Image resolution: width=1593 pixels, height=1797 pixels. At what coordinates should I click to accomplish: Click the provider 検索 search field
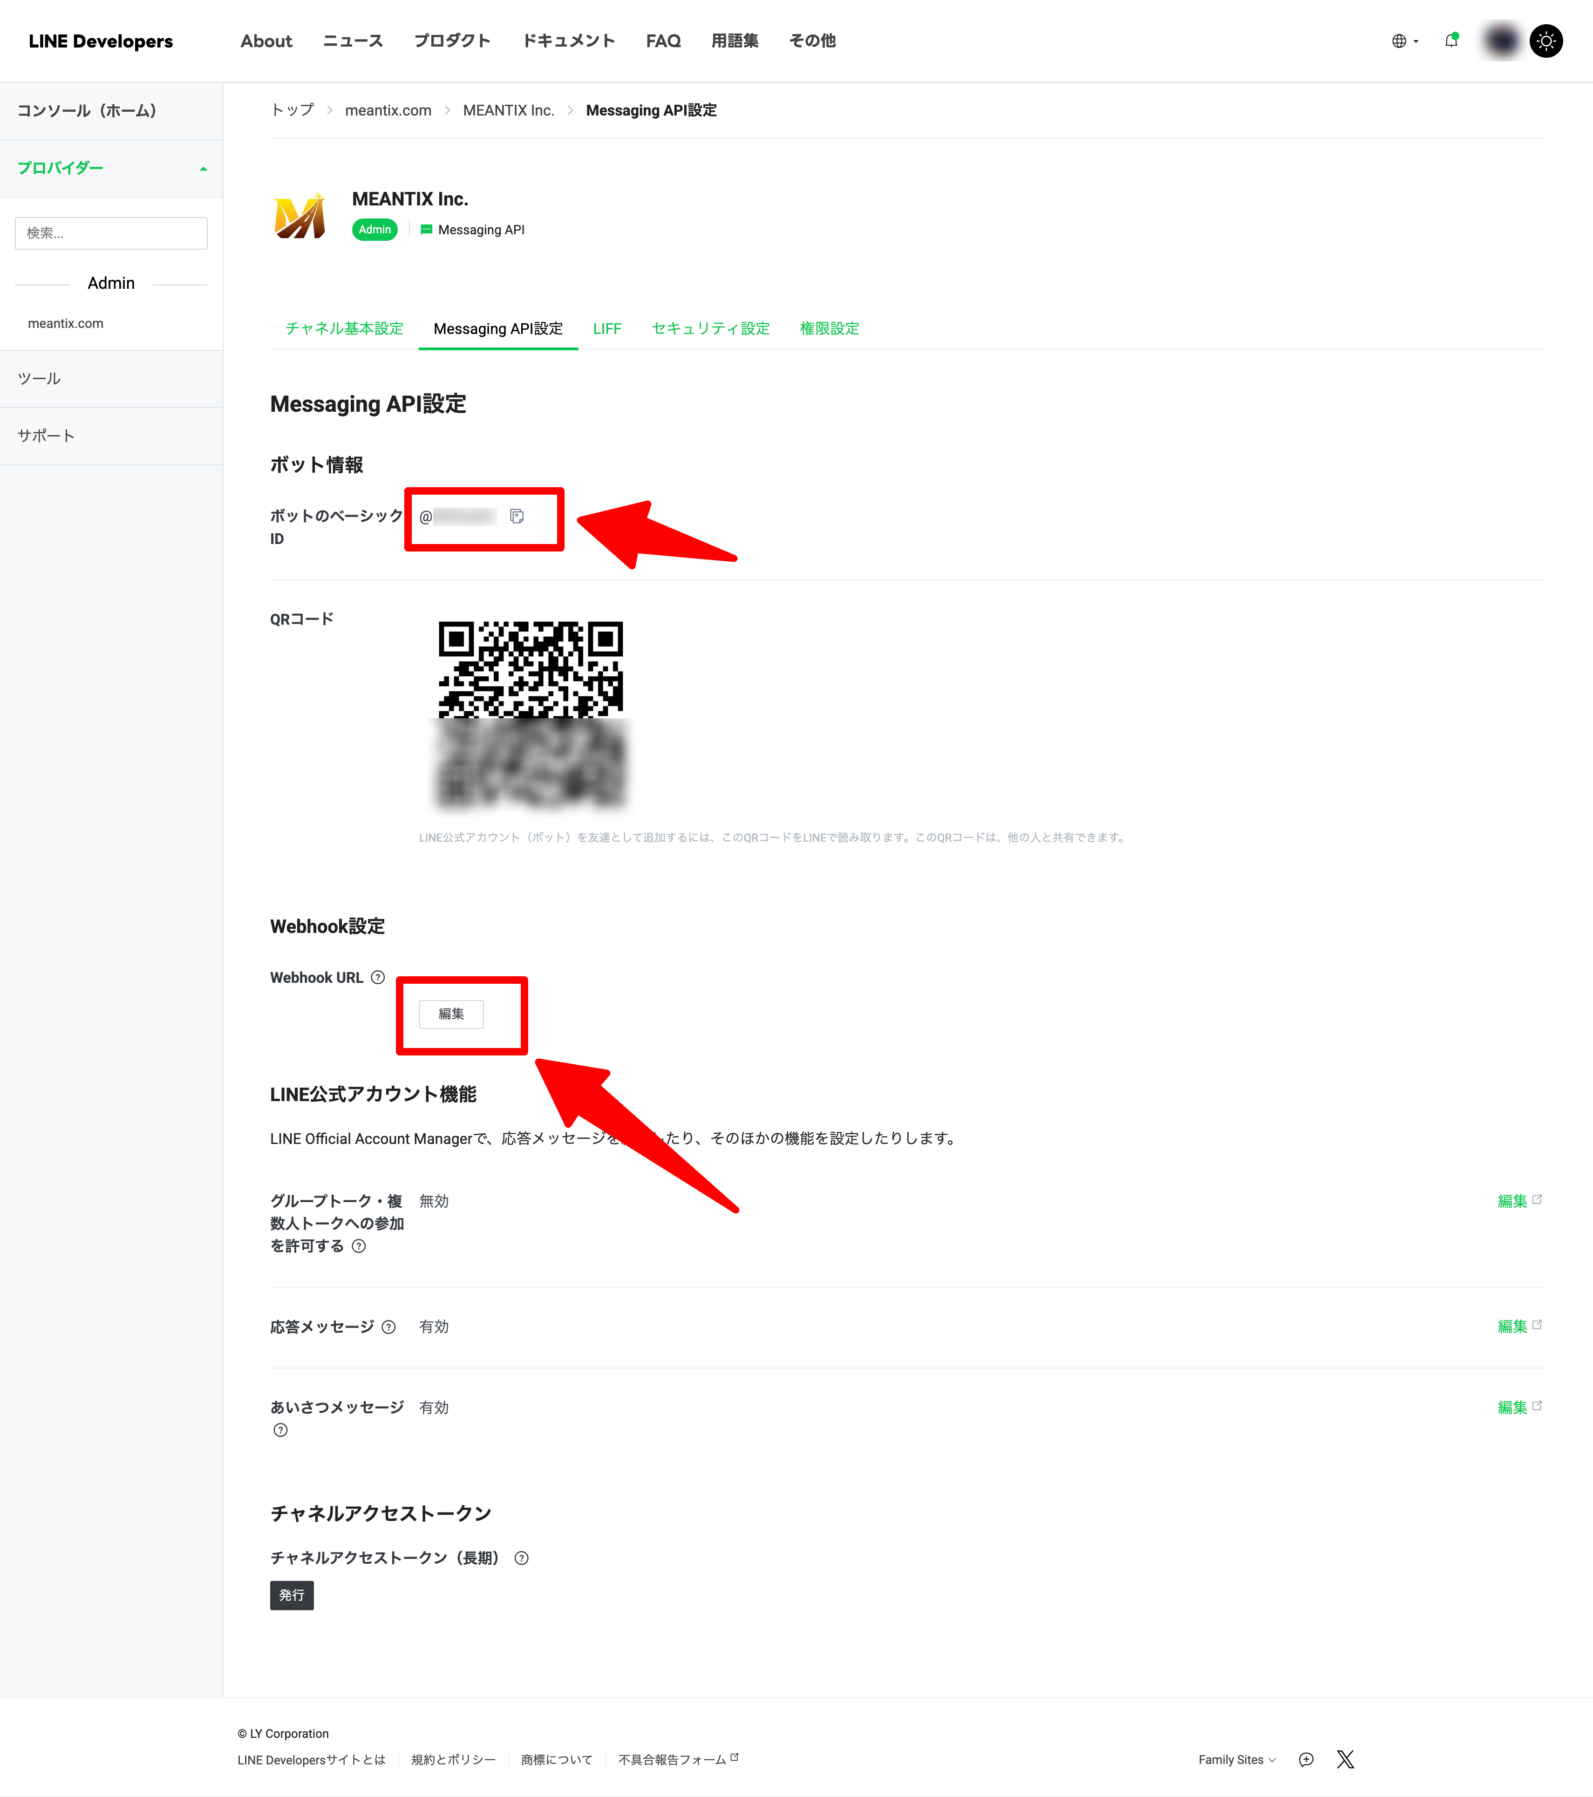pyautogui.click(x=111, y=233)
